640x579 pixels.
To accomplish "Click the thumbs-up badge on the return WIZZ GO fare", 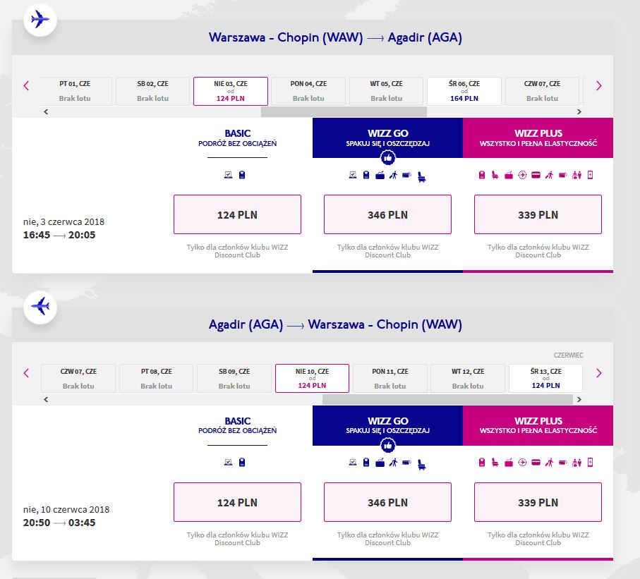I will click(388, 445).
